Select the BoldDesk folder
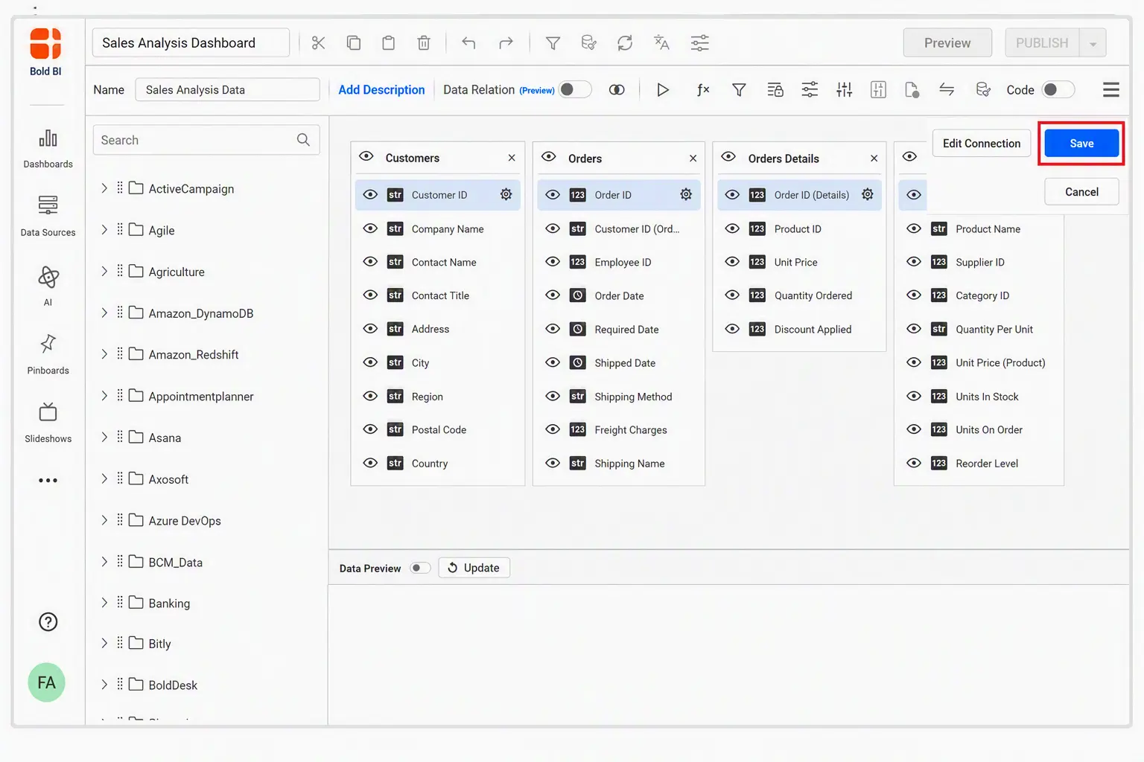Image resolution: width=1144 pixels, height=762 pixels. coord(173,685)
